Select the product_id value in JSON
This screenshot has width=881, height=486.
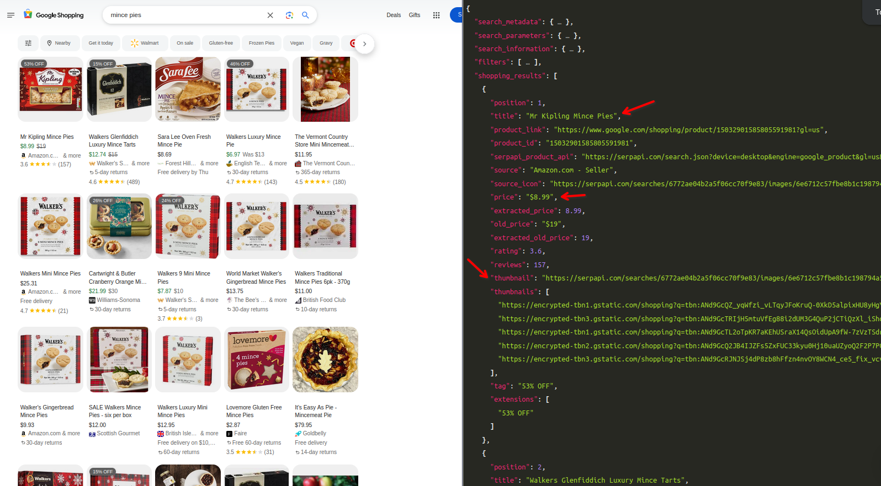[x=589, y=143]
